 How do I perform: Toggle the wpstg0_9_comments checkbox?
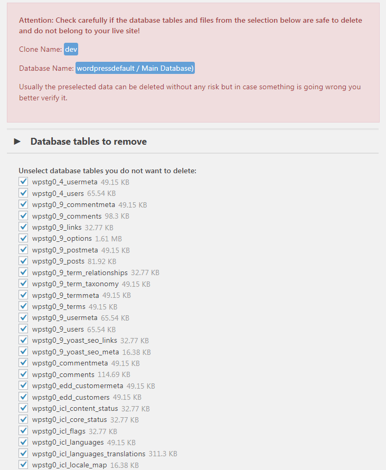[x=23, y=215]
